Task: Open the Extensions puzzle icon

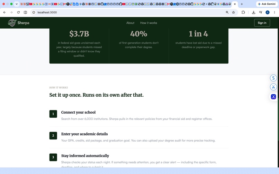Action: [x=243, y=12]
